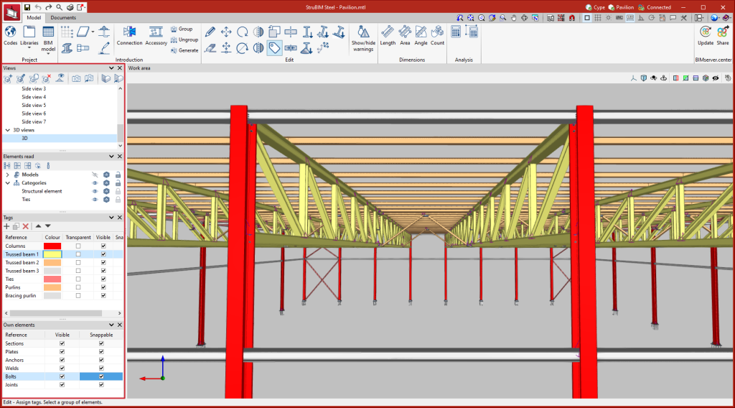
Task: Click the Angle measurement icon
Action: (421, 33)
